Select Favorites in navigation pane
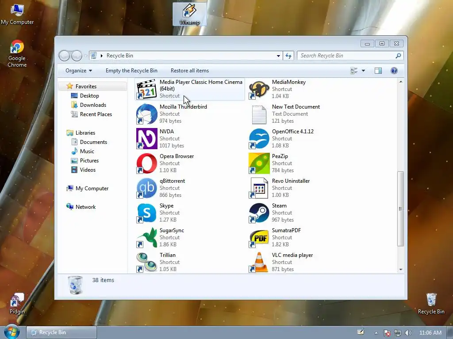 coord(92,86)
